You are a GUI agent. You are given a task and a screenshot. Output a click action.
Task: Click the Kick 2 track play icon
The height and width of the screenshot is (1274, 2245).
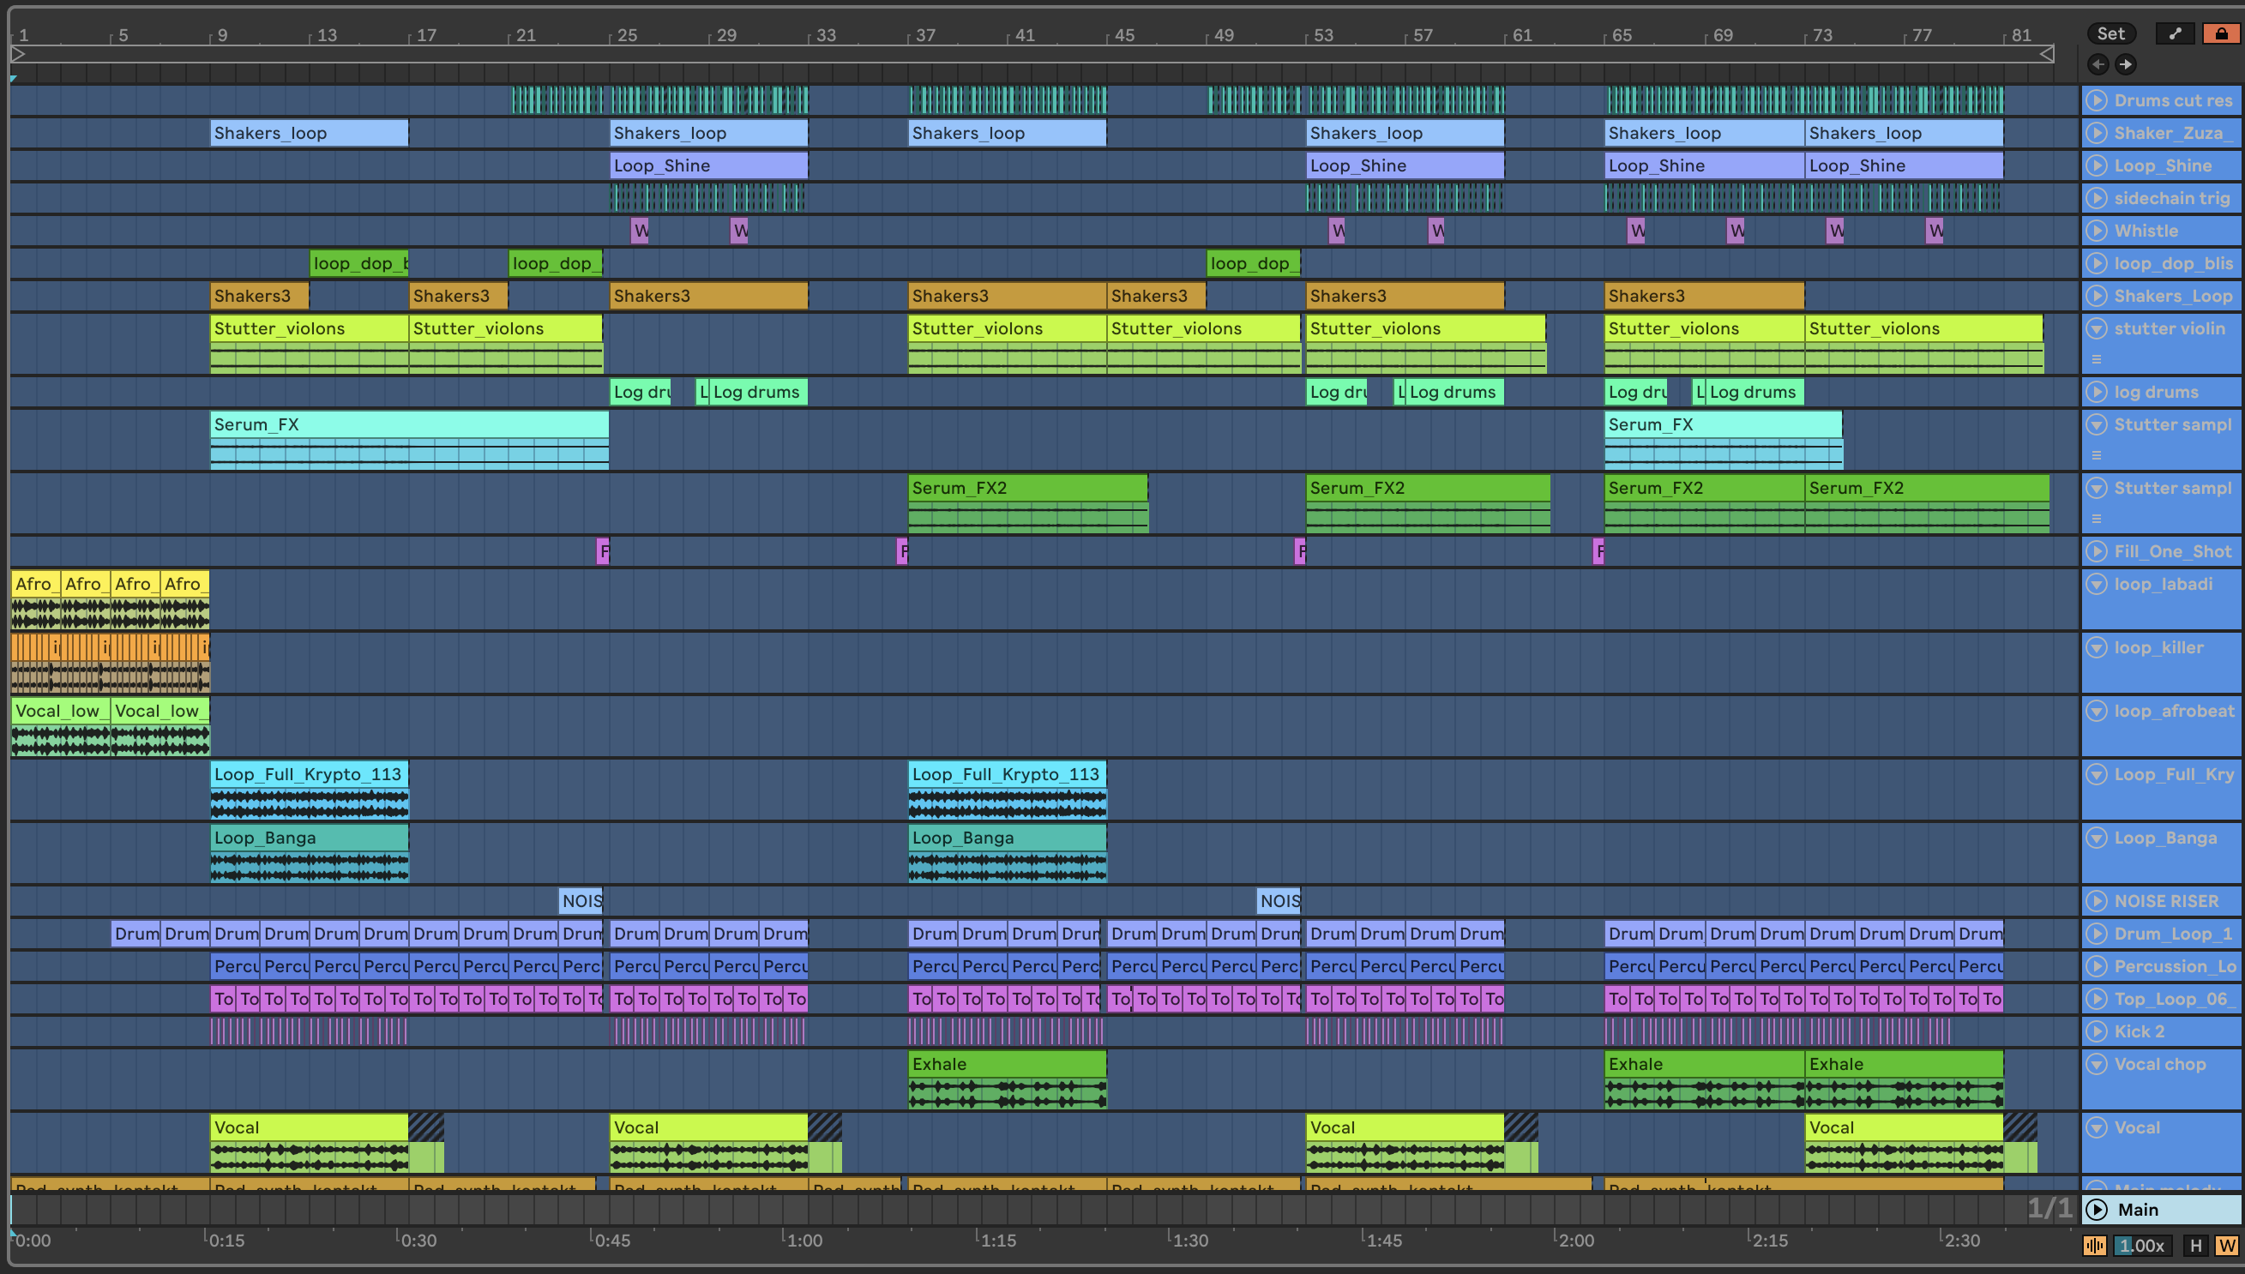pos(2097,1031)
